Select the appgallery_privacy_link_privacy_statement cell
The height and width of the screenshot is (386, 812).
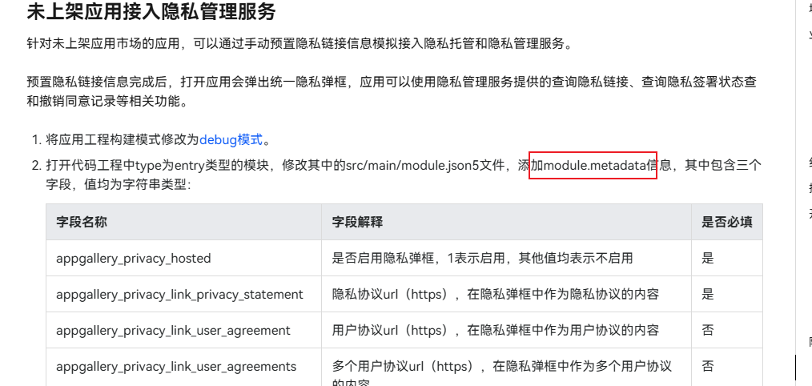click(179, 294)
